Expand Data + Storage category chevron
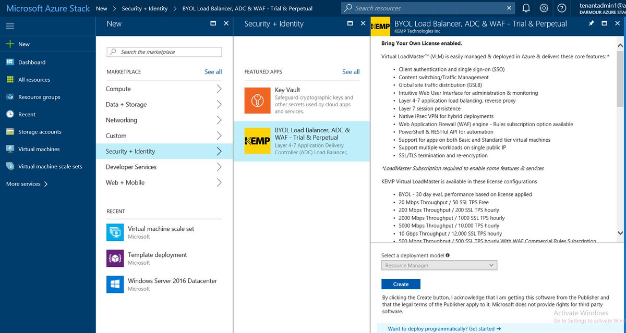Viewport: 626px width, 333px height. pyautogui.click(x=219, y=105)
